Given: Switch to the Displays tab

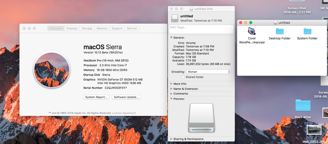Looking at the screenshot, I should click(72, 28).
